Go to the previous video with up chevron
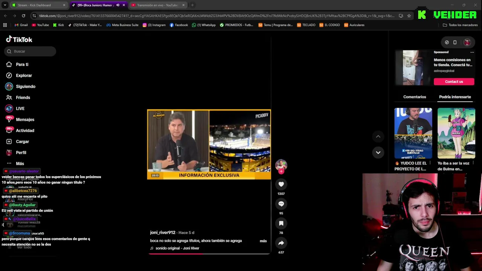This screenshot has height=271, width=482. coord(378,136)
